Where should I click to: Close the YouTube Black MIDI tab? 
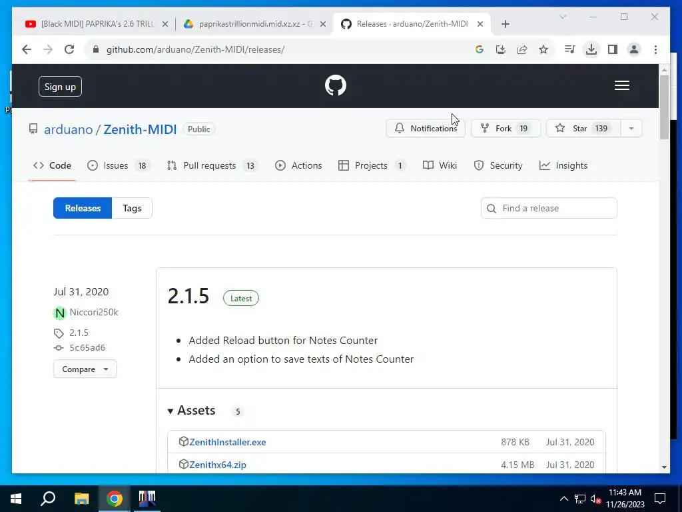tap(165, 24)
